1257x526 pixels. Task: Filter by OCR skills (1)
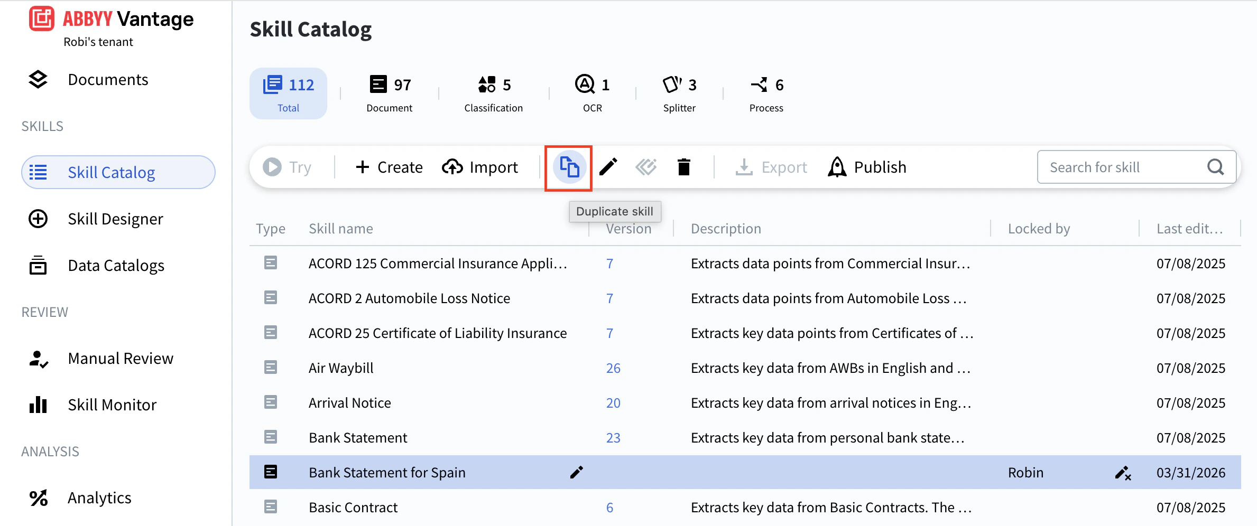click(593, 93)
